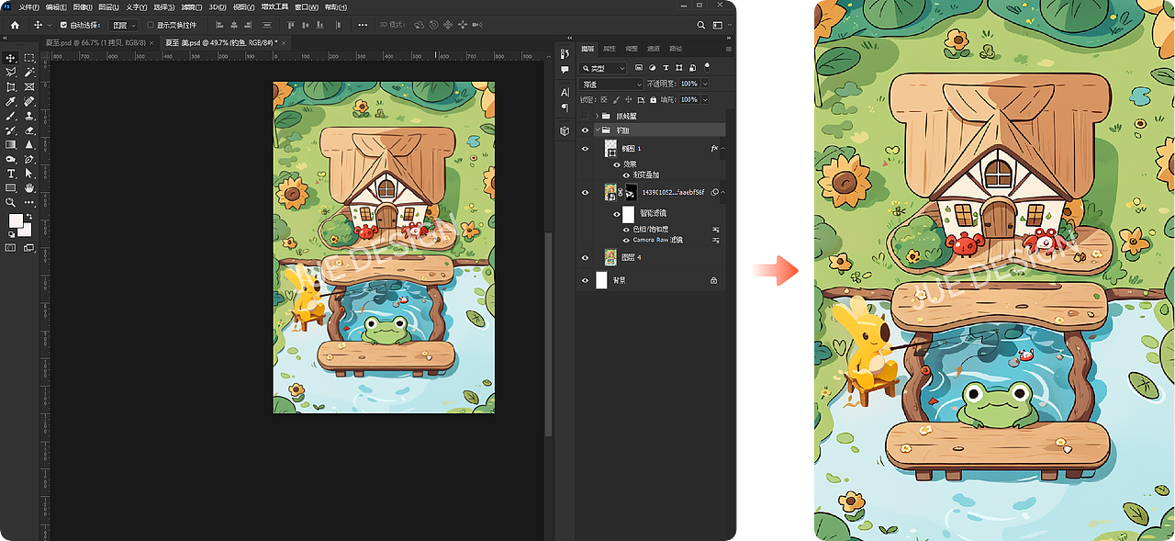Enable the Show Transform Controls checkbox (显示变换控件)
Viewport: 1175px width, 541px height.
pyautogui.click(x=151, y=25)
